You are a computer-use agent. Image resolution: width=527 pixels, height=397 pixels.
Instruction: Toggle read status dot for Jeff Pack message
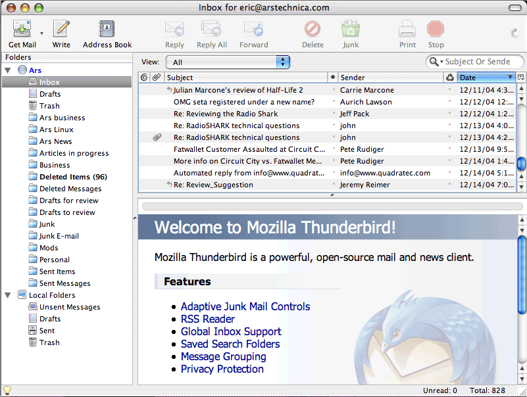(x=334, y=113)
